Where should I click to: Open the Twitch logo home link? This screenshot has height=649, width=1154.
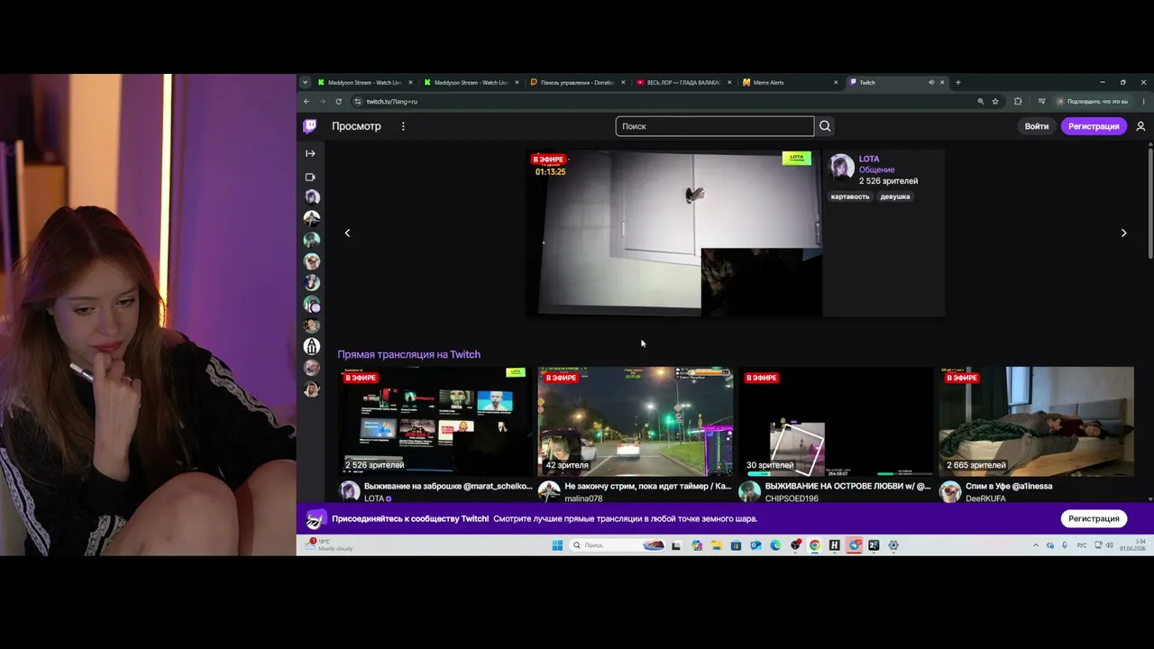(x=310, y=126)
